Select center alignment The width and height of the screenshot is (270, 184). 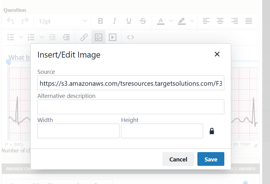[x=220, y=21]
